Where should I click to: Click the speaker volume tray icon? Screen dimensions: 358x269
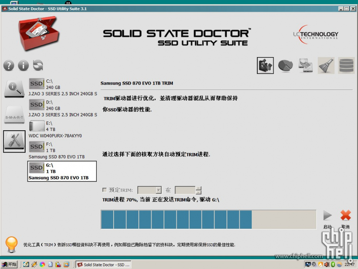327,265
